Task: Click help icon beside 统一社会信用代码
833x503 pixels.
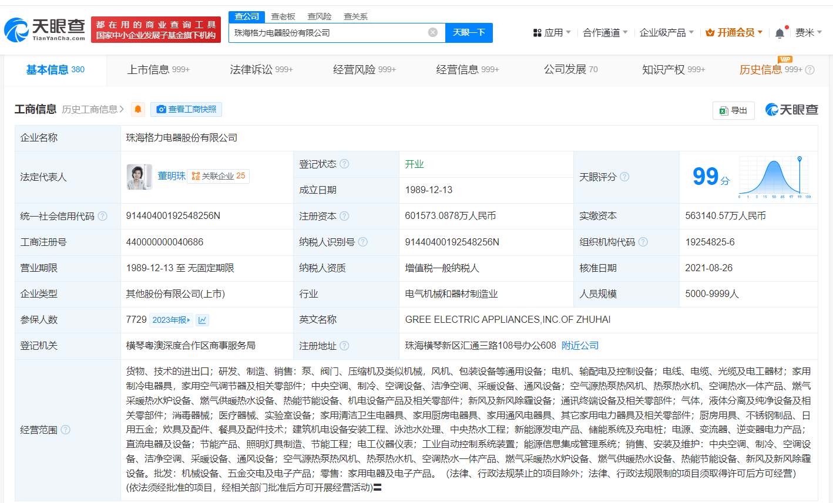Action: [102, 216]
